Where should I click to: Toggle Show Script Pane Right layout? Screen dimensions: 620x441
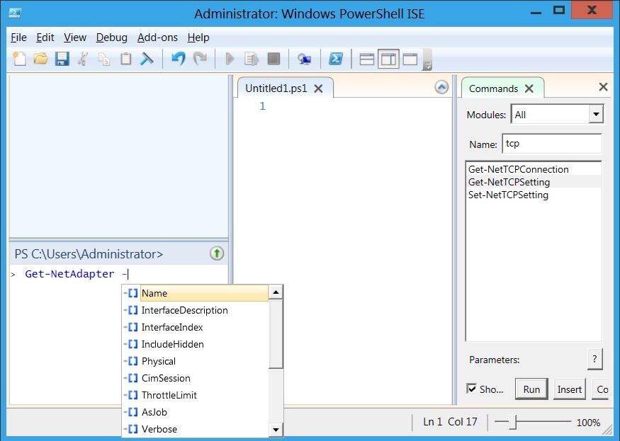[x=388, y=59]
